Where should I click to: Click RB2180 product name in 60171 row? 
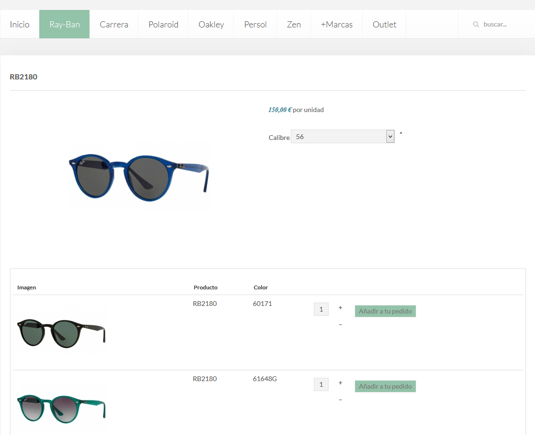click(205, 304)
